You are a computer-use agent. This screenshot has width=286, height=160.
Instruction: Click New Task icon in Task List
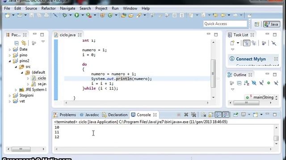point(232,43)
